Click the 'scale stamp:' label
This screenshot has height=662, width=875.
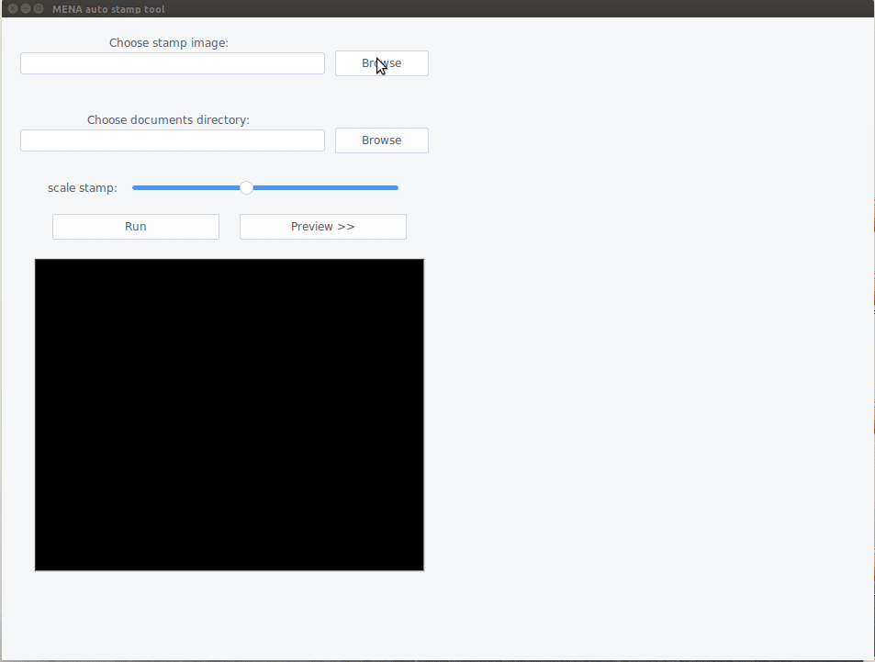(83, 188)
